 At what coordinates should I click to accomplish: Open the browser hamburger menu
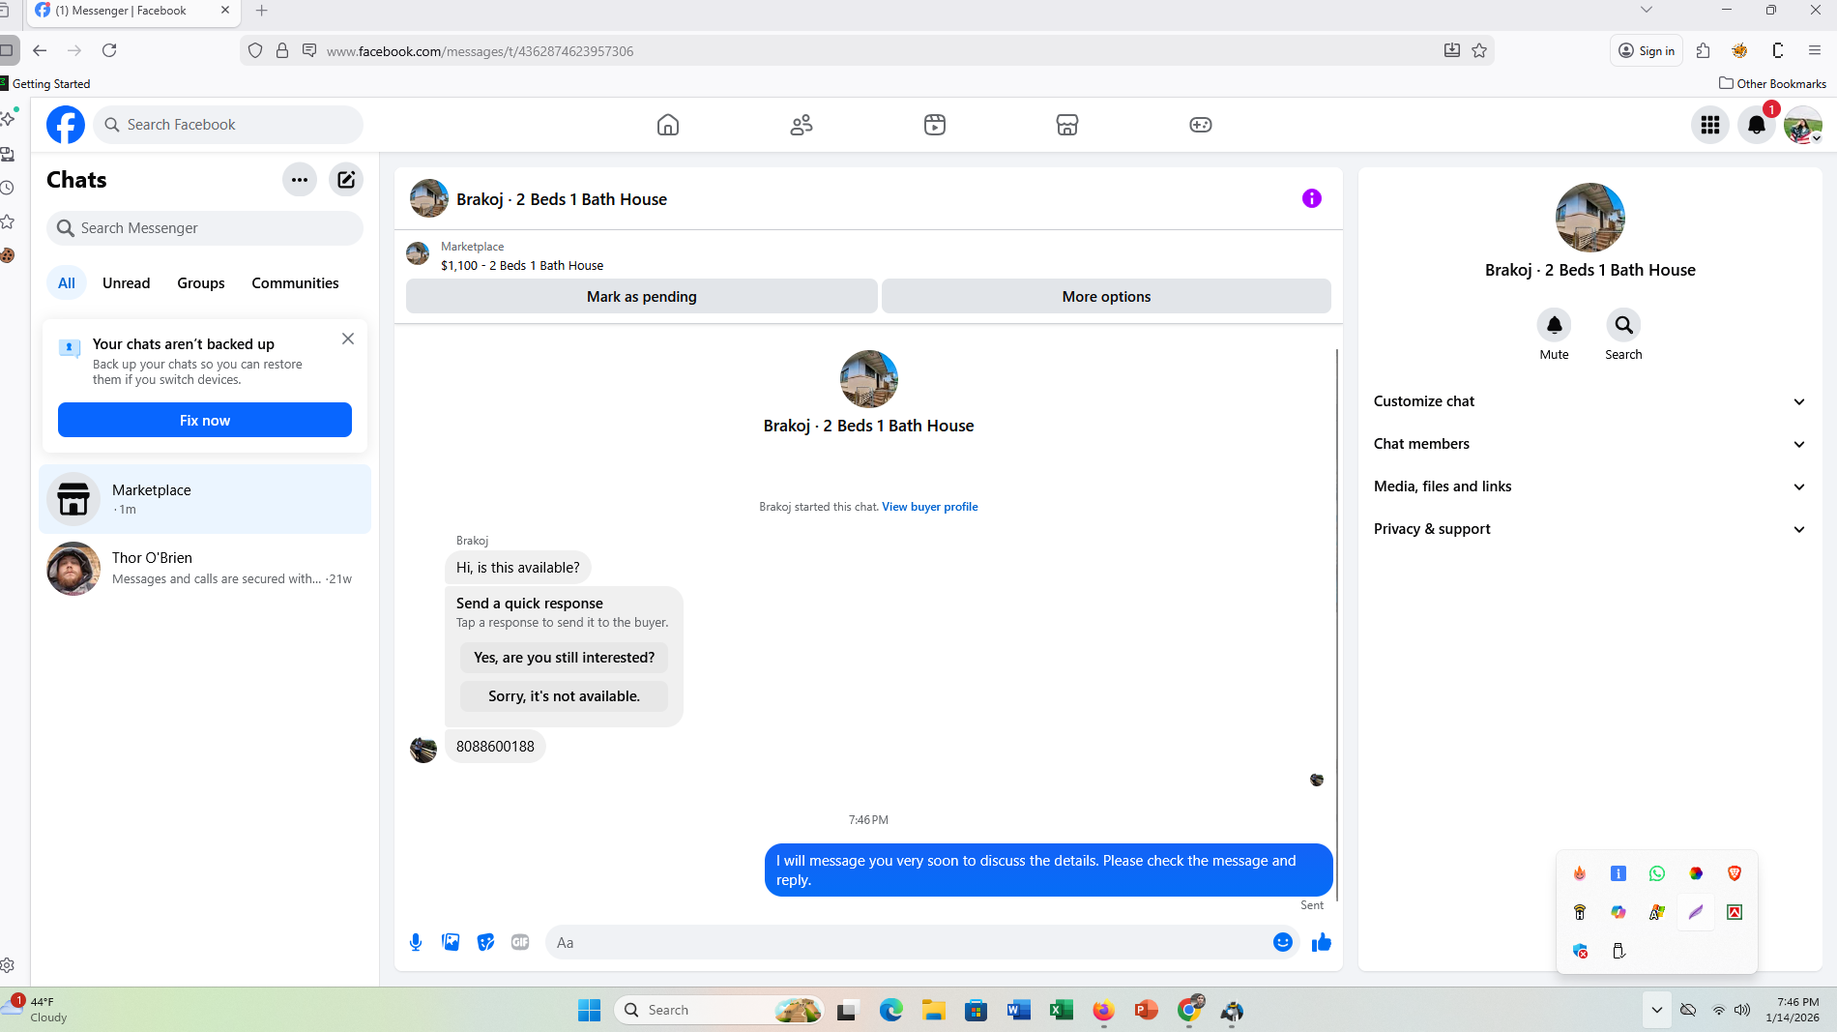[1815, 50]
